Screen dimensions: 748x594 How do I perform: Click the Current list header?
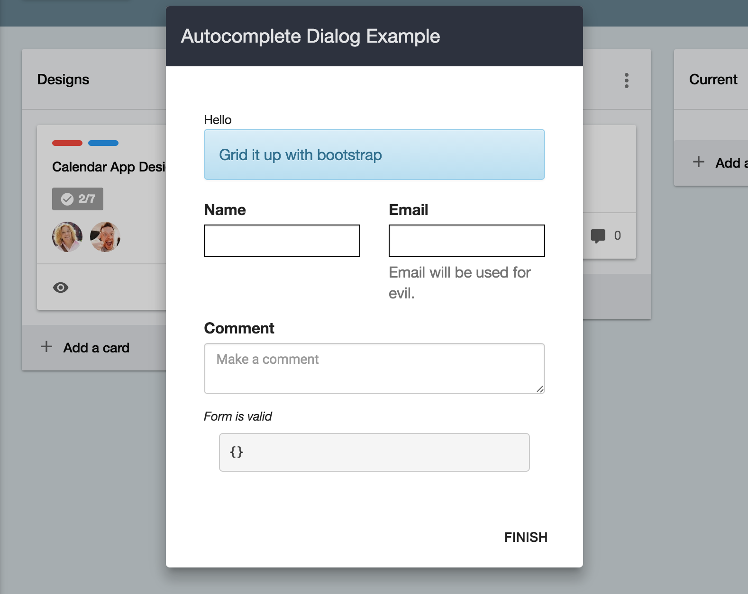[713, 80]
